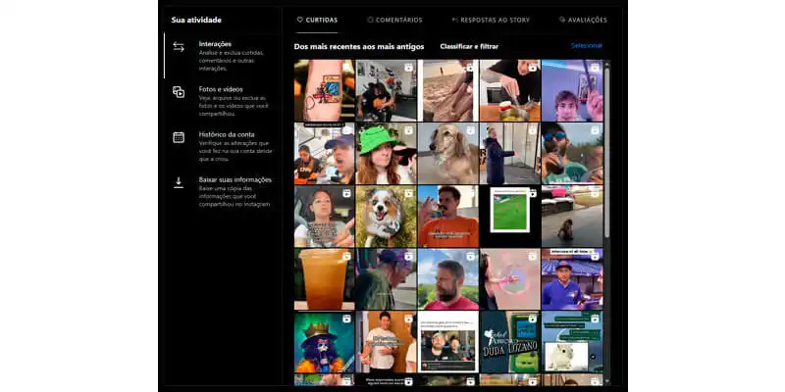
Task: Click the Interações arrows icon
Action: (x=179, y=46)
